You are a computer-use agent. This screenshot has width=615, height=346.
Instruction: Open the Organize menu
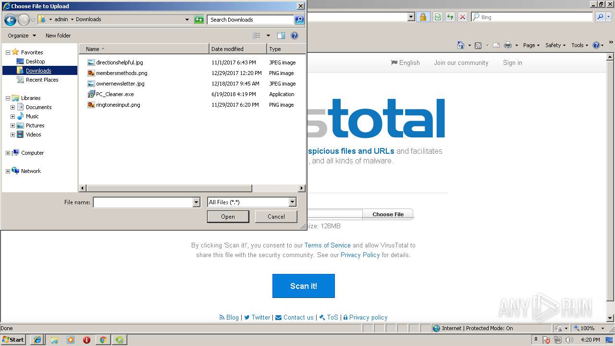pyautogui.click(x=22, y=36)
